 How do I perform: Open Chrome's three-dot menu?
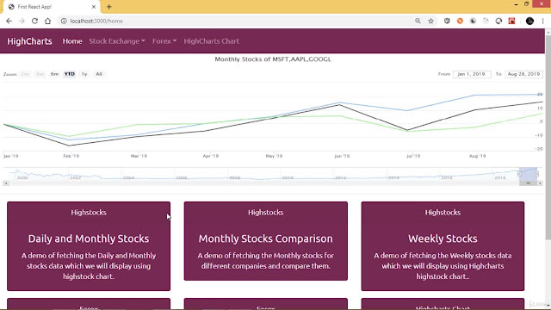[x=543, y=21]
